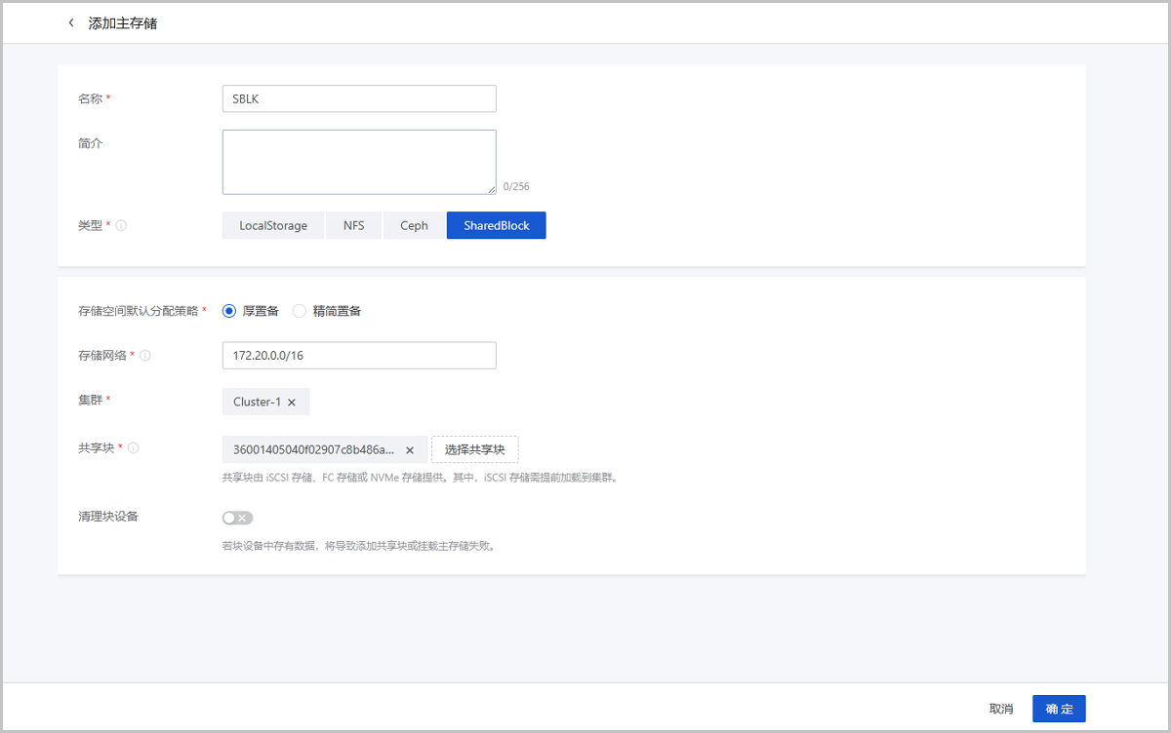1171x733 pixels.
Task: Choose Ceph storage type
Action: [x=414, y=225]
